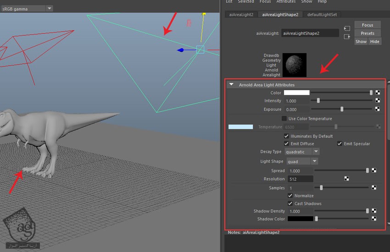Switch to defaultLightSet tab
The image size is (390, 252).
pyautogui.click(x=322, y=15)
